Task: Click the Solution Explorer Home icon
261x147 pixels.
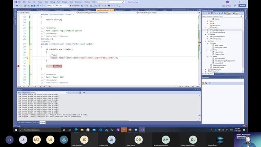Action: pyautogui.click(x=209, y=13)
